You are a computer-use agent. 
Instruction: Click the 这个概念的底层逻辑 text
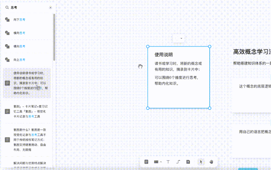coord(255,86)
